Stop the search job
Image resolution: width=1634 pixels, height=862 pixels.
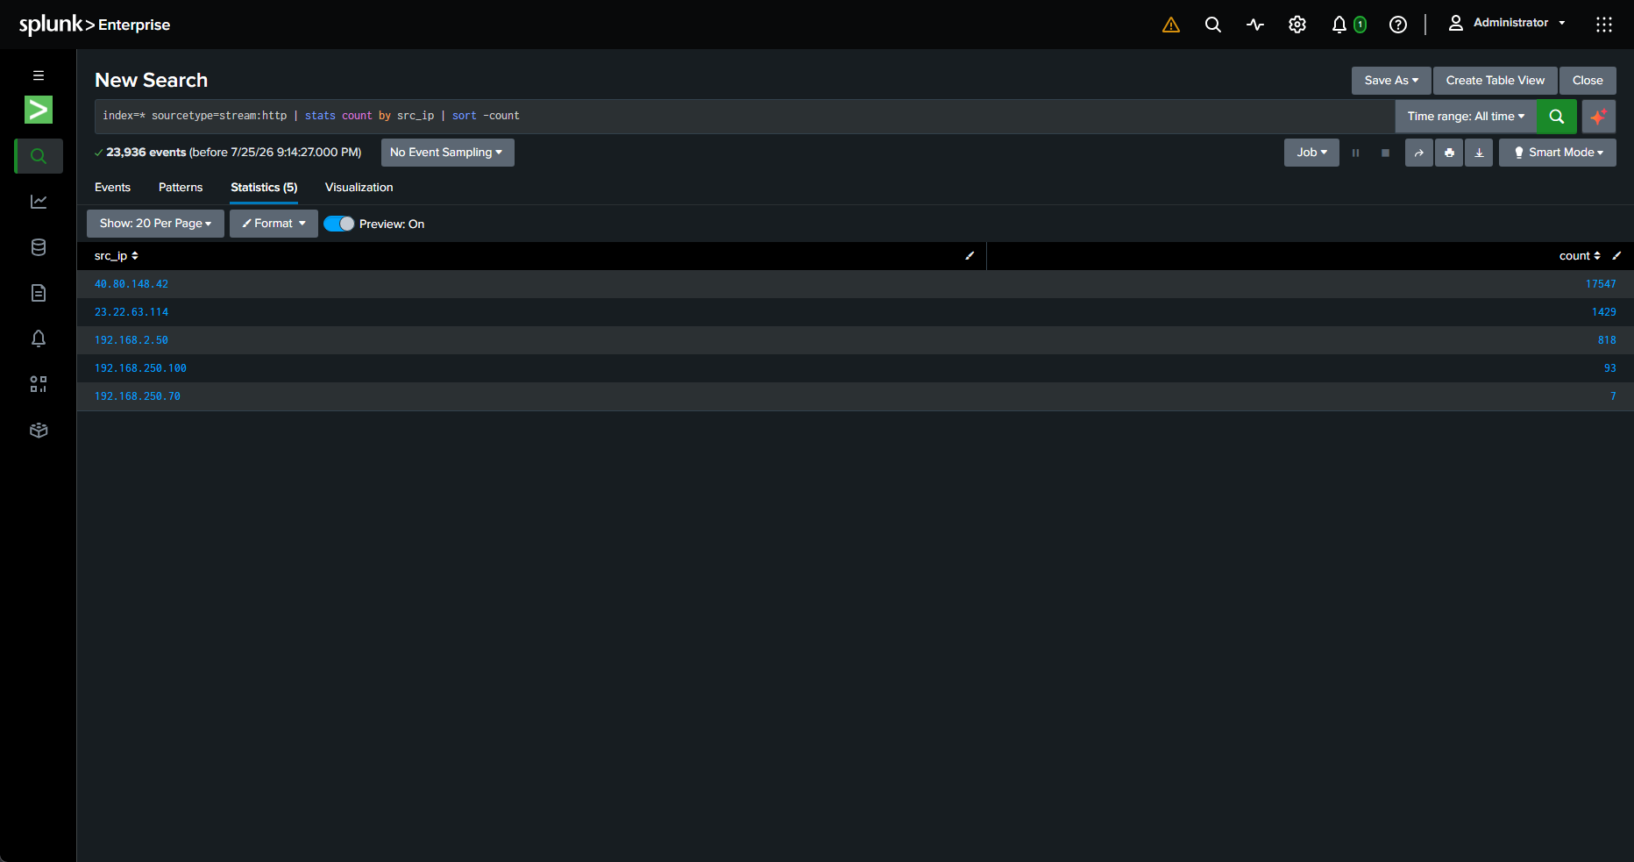(1385, 153)
